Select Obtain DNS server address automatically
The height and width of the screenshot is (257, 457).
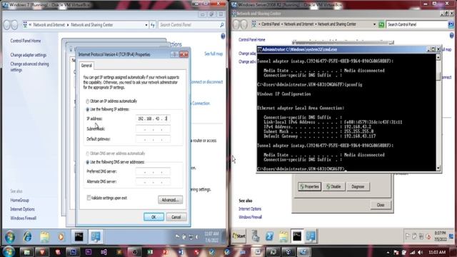tap(87, 153)
